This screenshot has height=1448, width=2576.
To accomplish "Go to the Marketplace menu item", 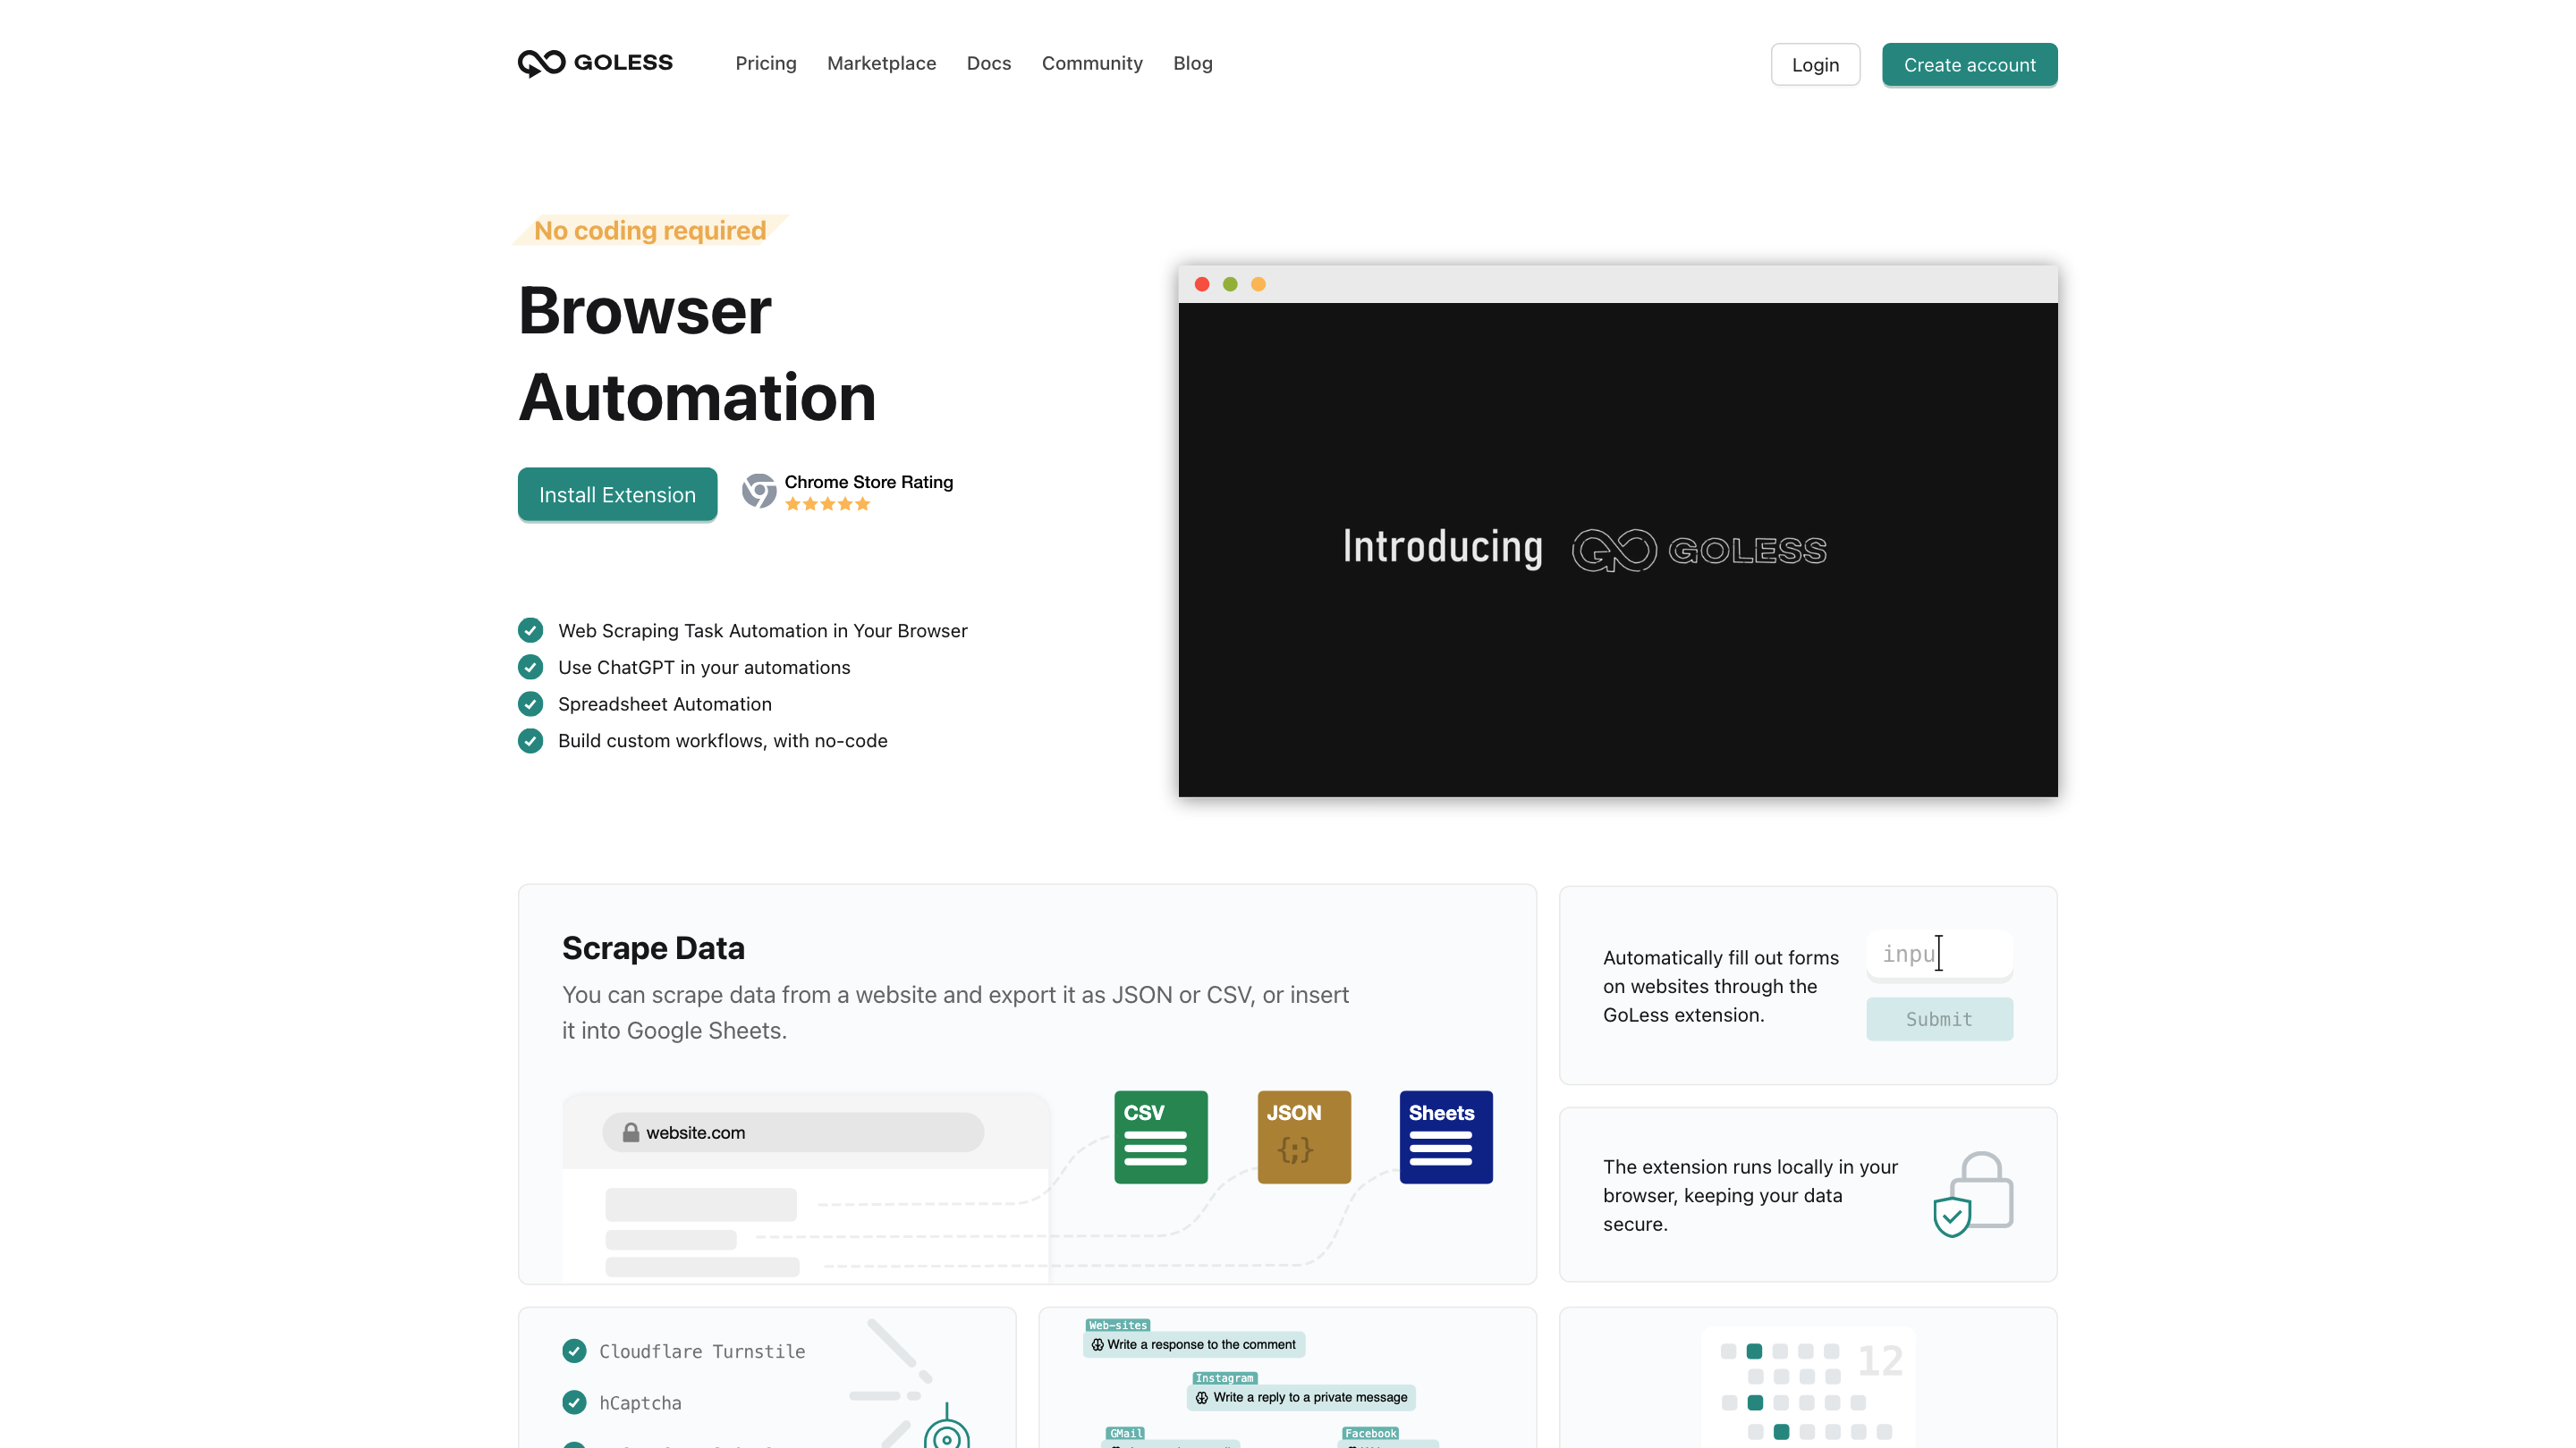I will pos(881,63).
